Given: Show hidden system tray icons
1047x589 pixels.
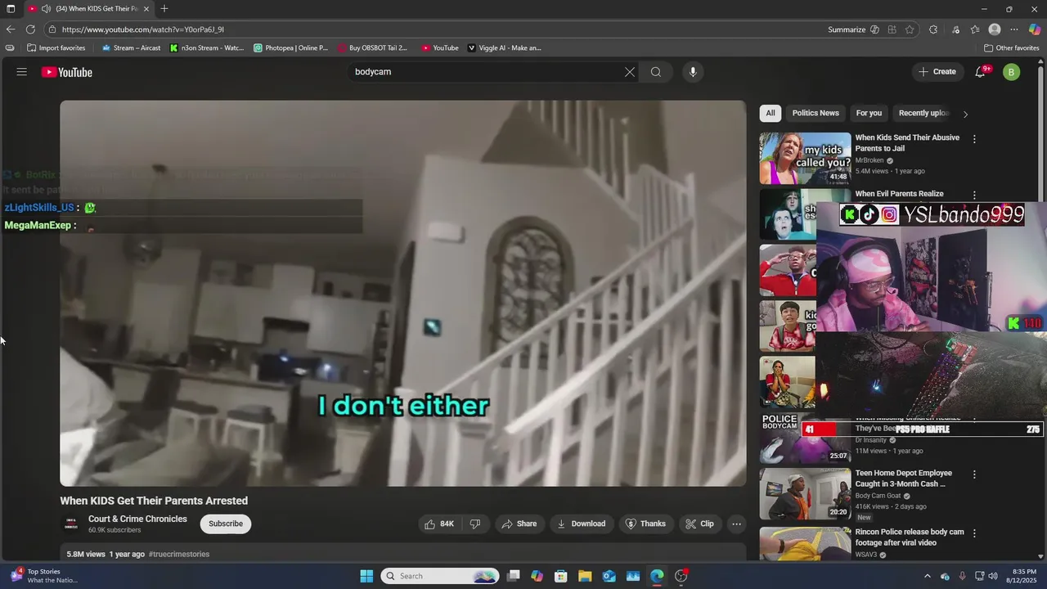Looking at the screenshot, I should click(x=927, y=576).
